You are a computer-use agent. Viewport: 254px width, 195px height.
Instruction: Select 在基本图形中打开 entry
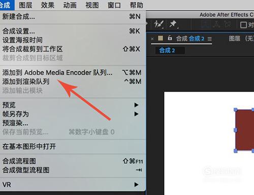point(73,146)
